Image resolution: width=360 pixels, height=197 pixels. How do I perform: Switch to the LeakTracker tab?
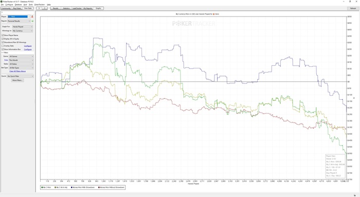77,8
